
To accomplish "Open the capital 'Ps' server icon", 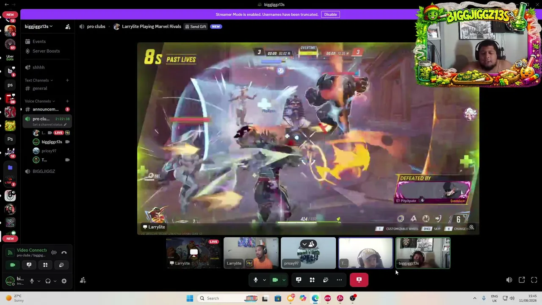I will pos(10,139).
